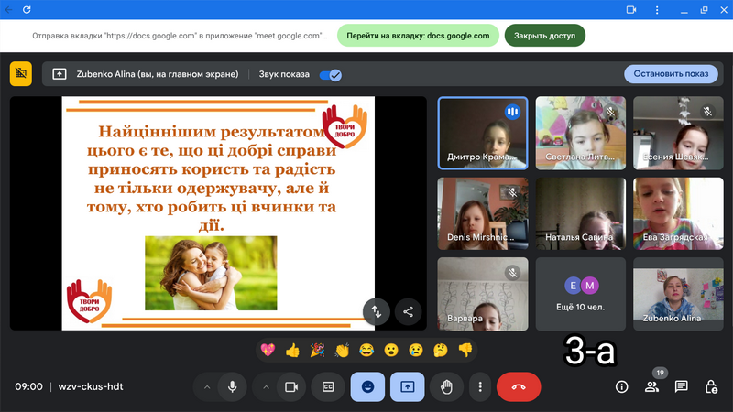Expand camera video settings arrow
The width and height of the screenshot is (733, 412).
[x=266, y=386]
